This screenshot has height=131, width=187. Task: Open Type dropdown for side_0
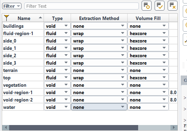pyautogui.click(x=57, y=41)
